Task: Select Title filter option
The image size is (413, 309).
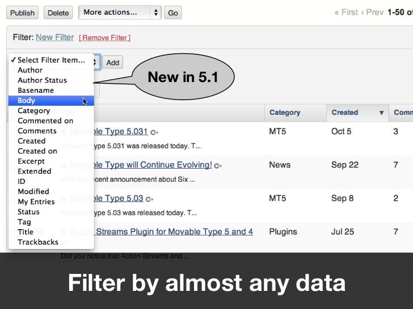Action: click(51, 232)
